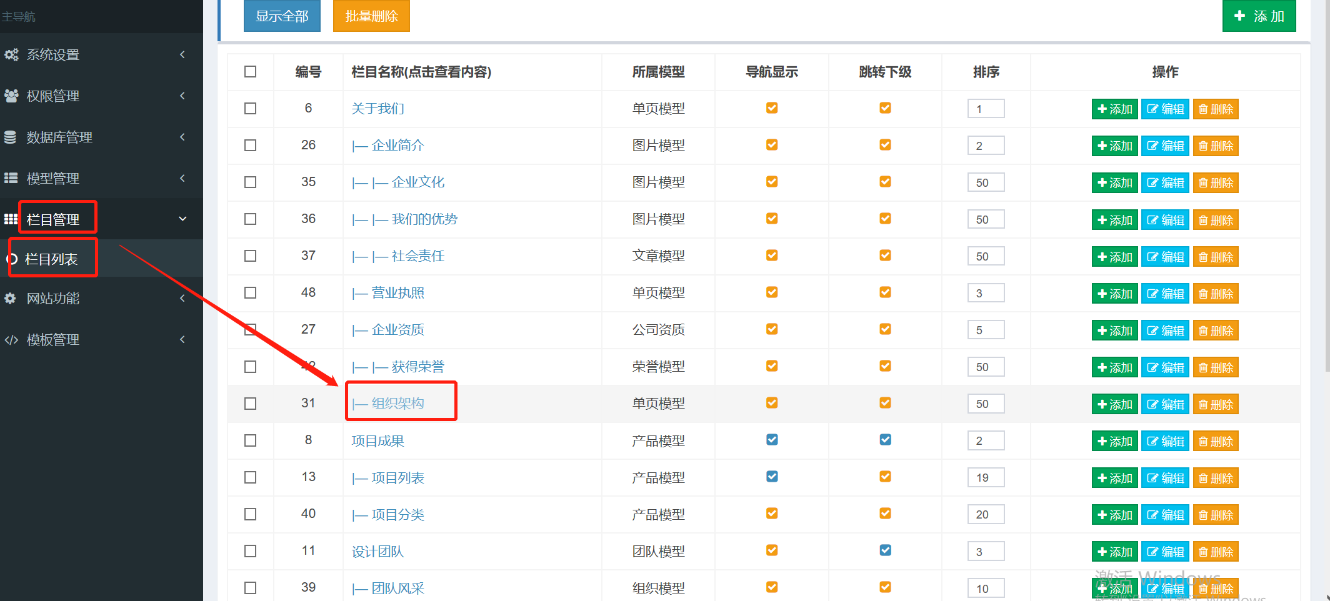Image resolution: width=1330 pixels, height=601 pixels.
Task: Open the 模型管理 sidebar menu
Action: coord(101,179)
